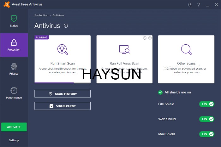Viewport: 221px width, 147px height.
Task: Open the Privacy section
Action: point(14,69)
